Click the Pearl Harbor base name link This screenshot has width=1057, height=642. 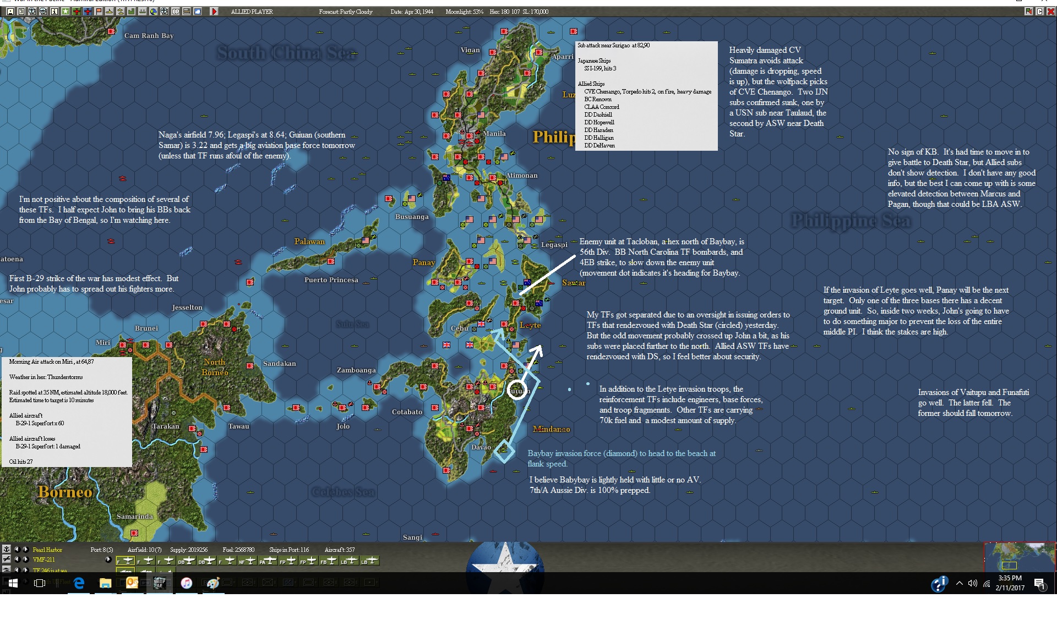tap(47, 550)
